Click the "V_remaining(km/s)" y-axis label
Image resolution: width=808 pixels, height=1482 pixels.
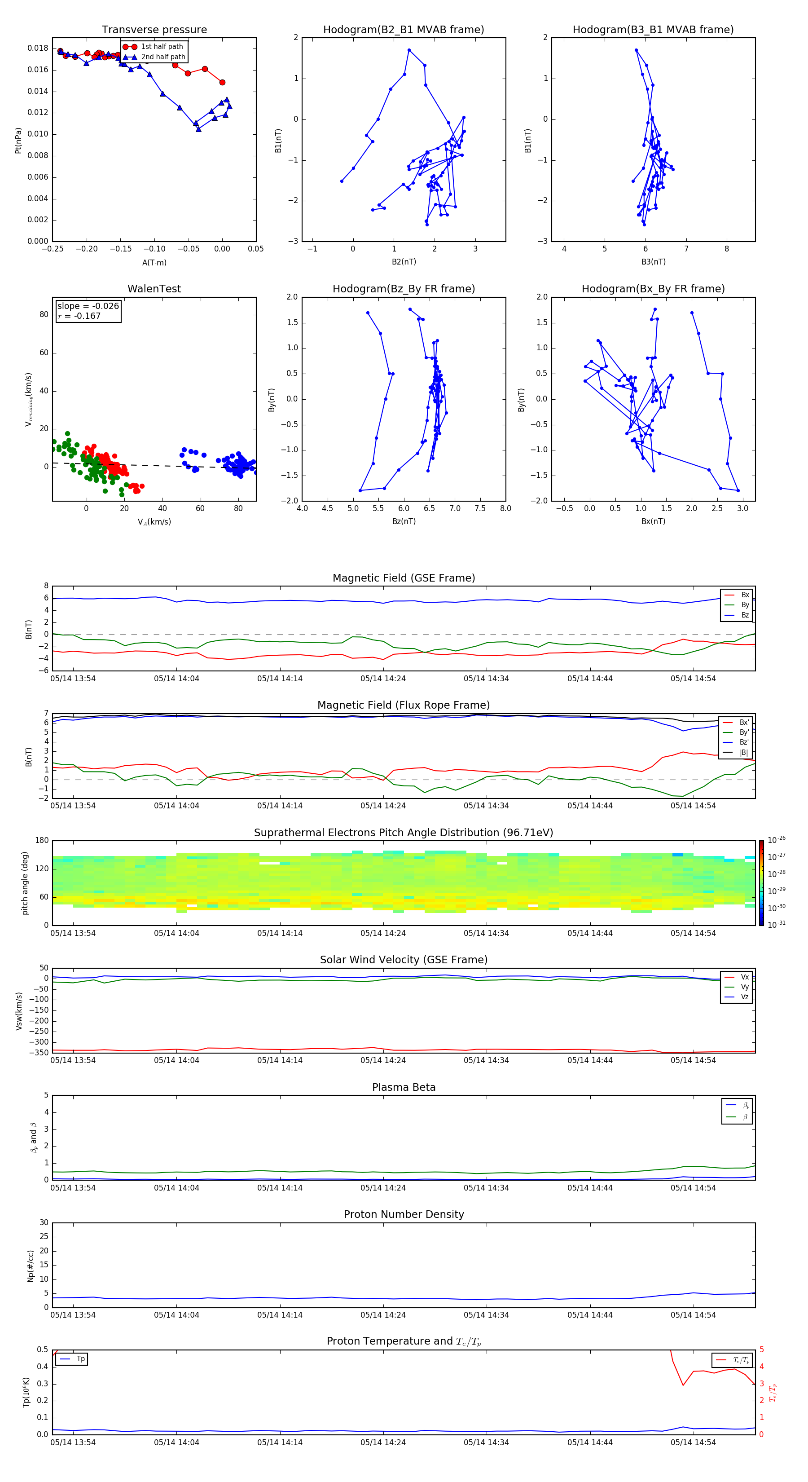(28, 399)
